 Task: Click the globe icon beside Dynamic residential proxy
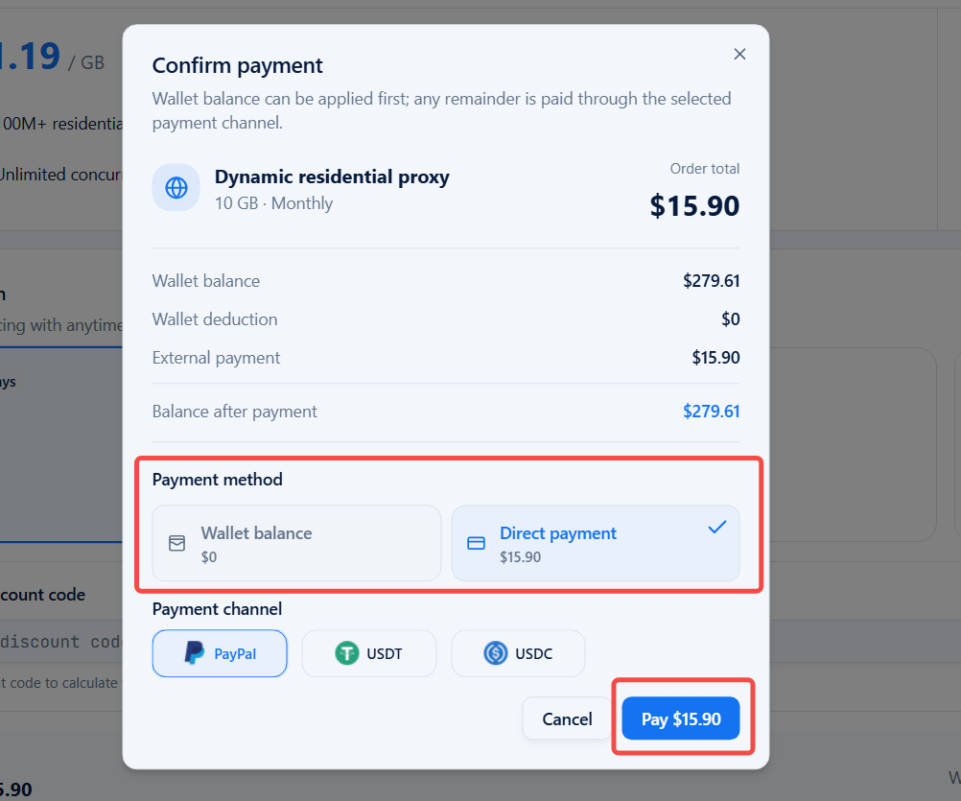pyautogui.click(x=176, y=187)
